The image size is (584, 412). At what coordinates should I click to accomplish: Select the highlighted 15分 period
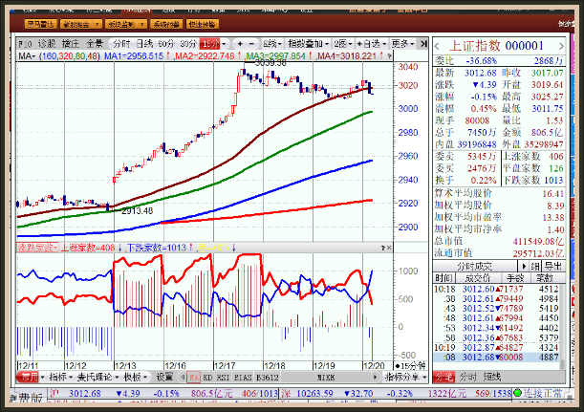click(x=209, y=44)
